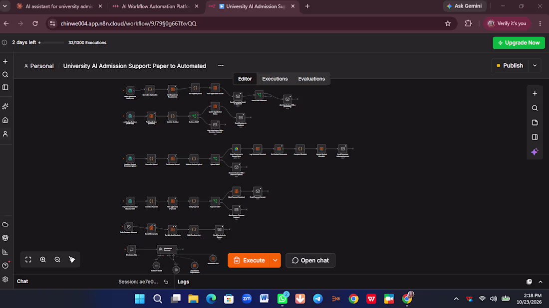The width and height of the screenshot is (549, 308).
Task: Toggle the left sidebar panel icon
Action: click(x=5, y=87)
